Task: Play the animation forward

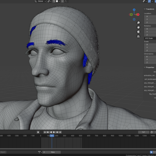Action: [54, 132]
